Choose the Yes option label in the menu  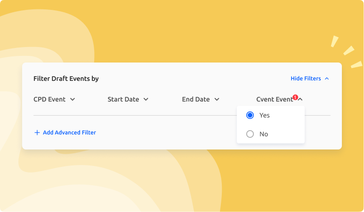(x=265, y=115)
